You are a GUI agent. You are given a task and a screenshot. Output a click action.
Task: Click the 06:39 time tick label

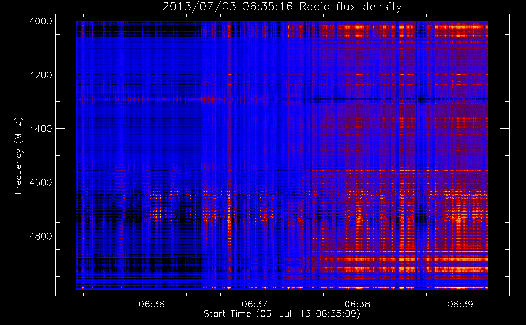[x=460, y=305]
